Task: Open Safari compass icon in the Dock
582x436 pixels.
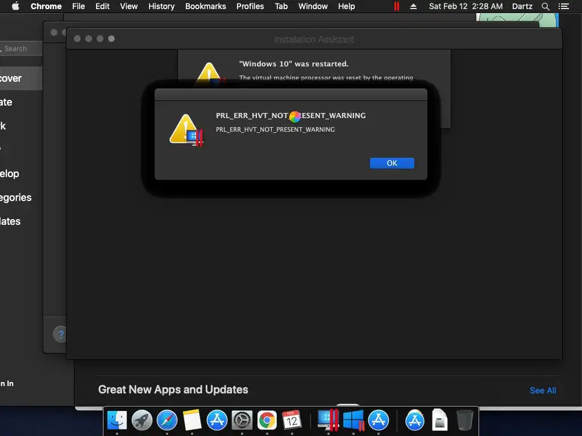Action: tap(167, 420)
